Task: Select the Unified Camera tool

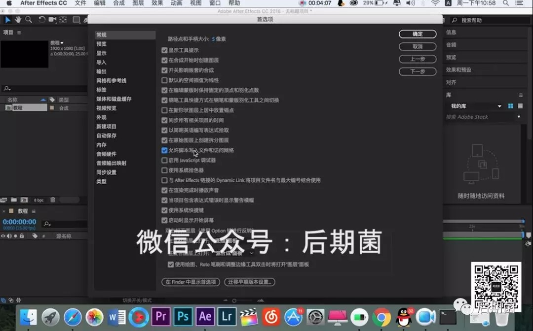Action: coord(52,20)
